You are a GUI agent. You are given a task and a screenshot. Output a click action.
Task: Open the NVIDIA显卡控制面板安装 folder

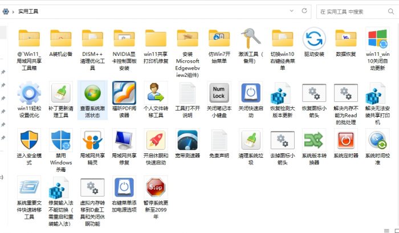[x=124, y=38]
